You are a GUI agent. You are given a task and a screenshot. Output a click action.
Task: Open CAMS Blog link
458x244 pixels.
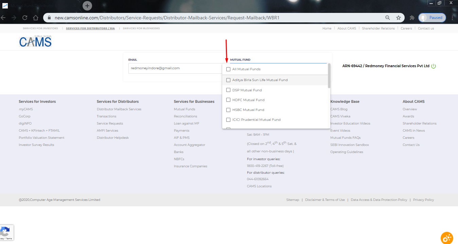(x=339, y=109)
